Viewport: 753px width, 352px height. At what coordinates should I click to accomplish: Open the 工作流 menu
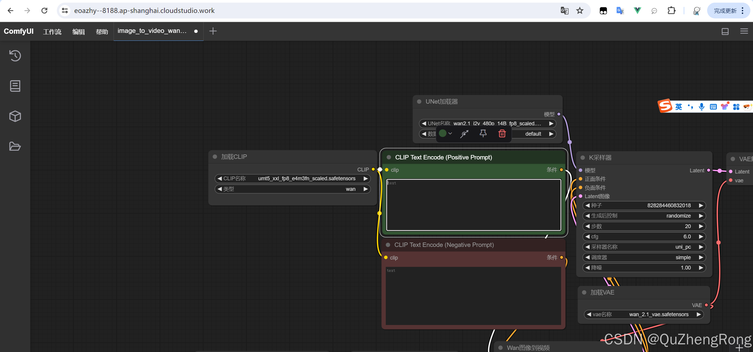(x=52, y=31)
